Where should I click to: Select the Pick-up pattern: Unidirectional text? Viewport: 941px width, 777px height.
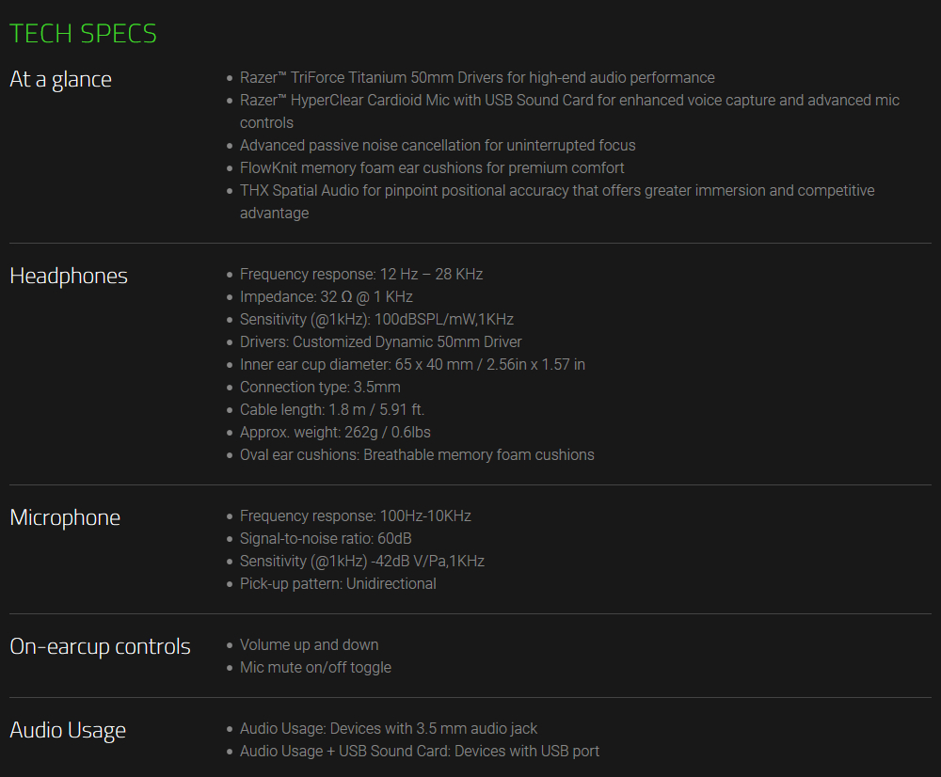(338, 584)
